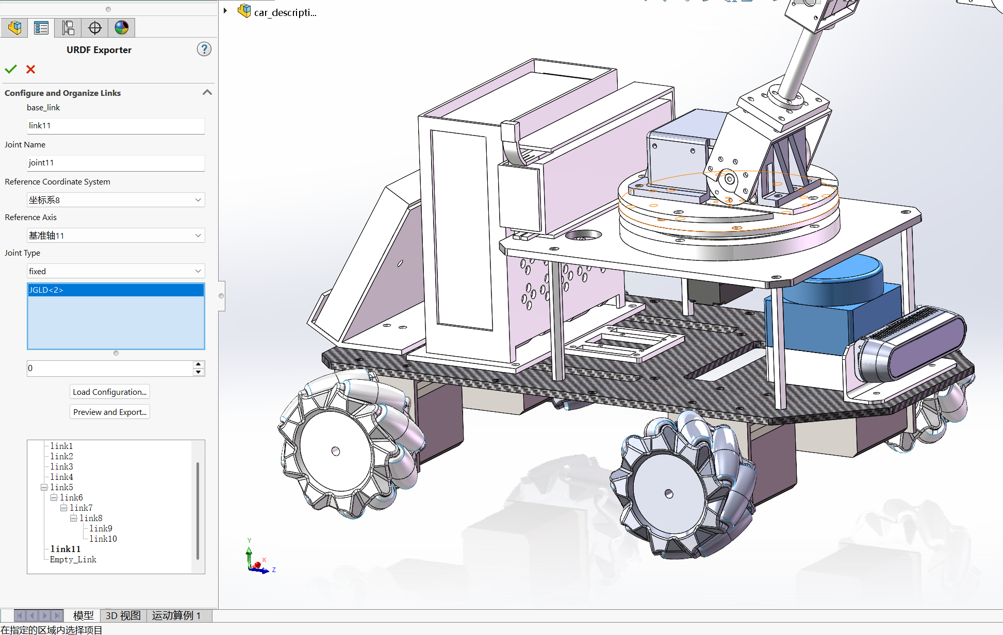Switch to the 3D 视图 tab
This screenshot has height=635, width=1003.
123,615
